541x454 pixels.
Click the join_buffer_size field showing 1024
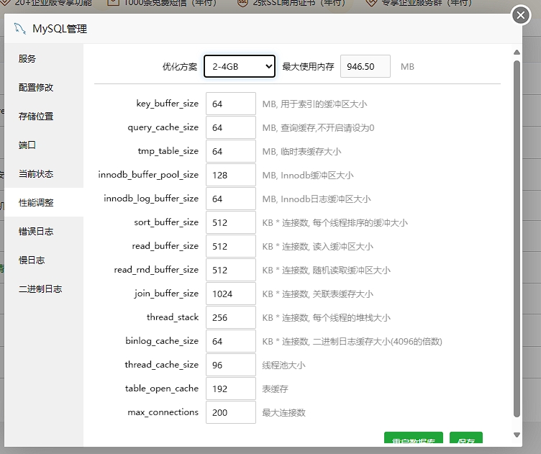pos(231,294)
